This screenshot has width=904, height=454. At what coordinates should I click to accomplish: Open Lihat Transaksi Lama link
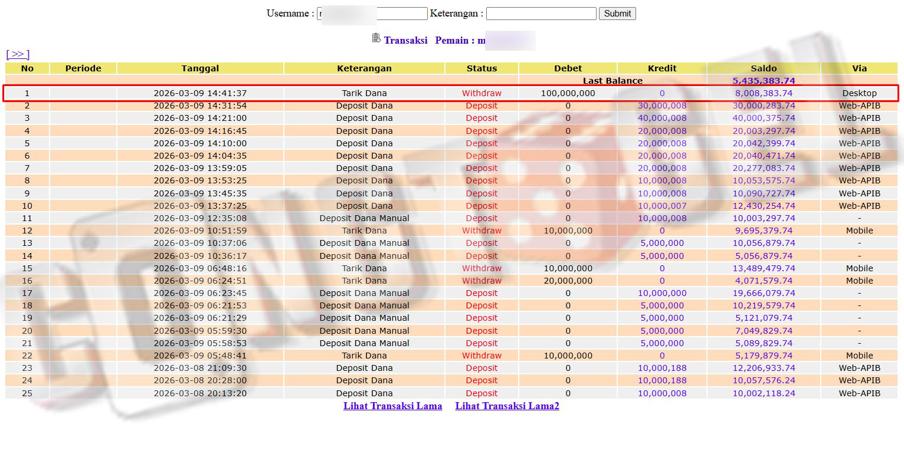pyautogui.click(x=392, y=406)
